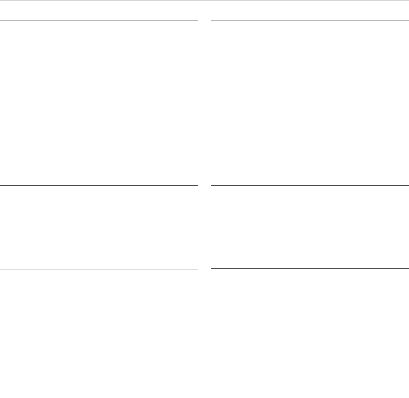Select the third blank cell in left column
This screenshot has width=409, height=398.
[x=99, y=227]
